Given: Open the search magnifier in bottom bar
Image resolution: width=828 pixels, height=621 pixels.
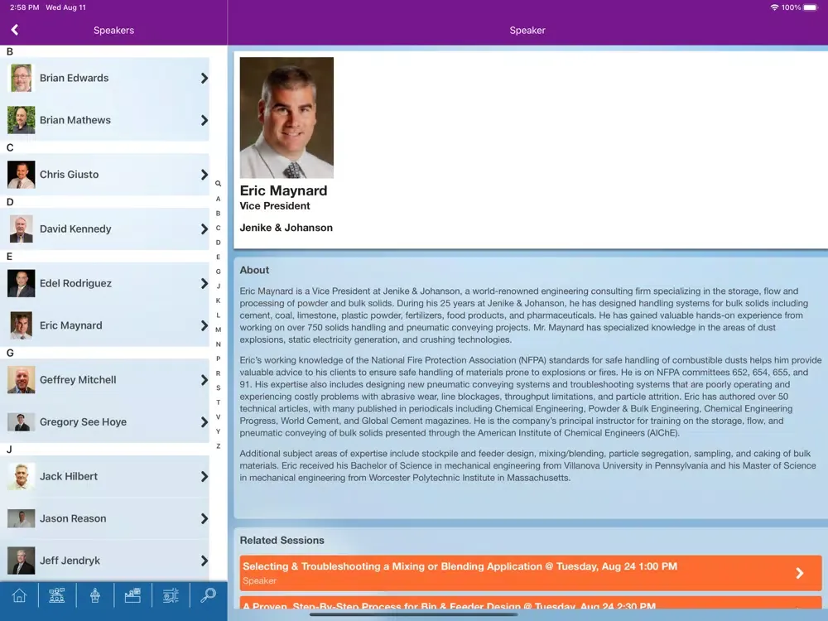Looking at the screenshot, I should tap(208, 595).
